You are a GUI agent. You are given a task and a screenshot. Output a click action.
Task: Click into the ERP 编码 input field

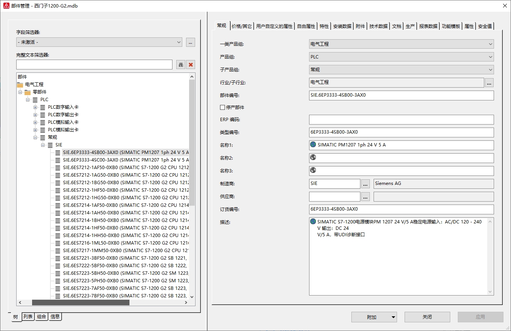click(x=401, y=120)
